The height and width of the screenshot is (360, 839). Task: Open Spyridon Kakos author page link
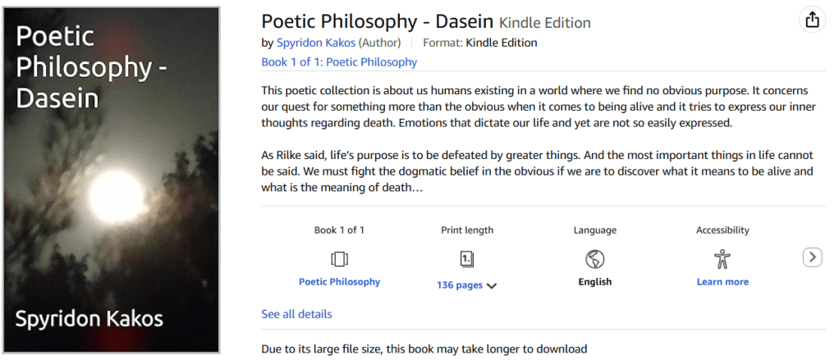pos(315,43)
